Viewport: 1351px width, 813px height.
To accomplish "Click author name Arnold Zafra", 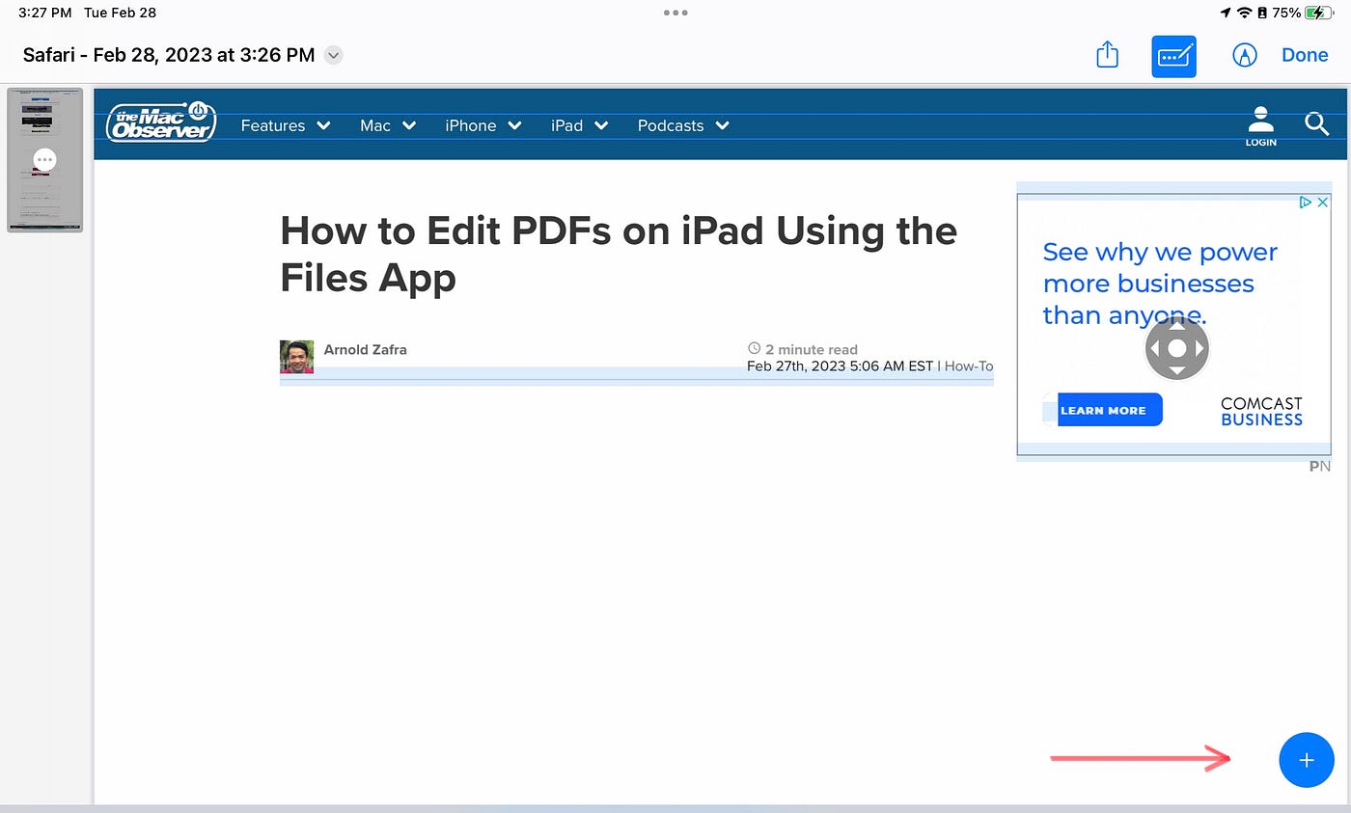I will click(365, 349).
